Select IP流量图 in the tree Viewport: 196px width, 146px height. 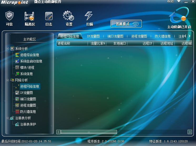26,93
